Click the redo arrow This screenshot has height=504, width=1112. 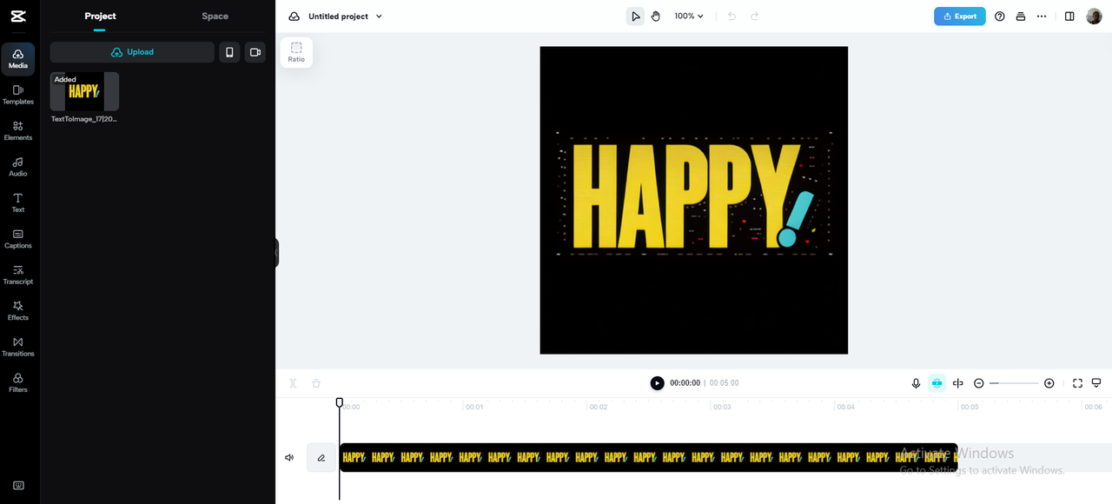click(754, 17)
